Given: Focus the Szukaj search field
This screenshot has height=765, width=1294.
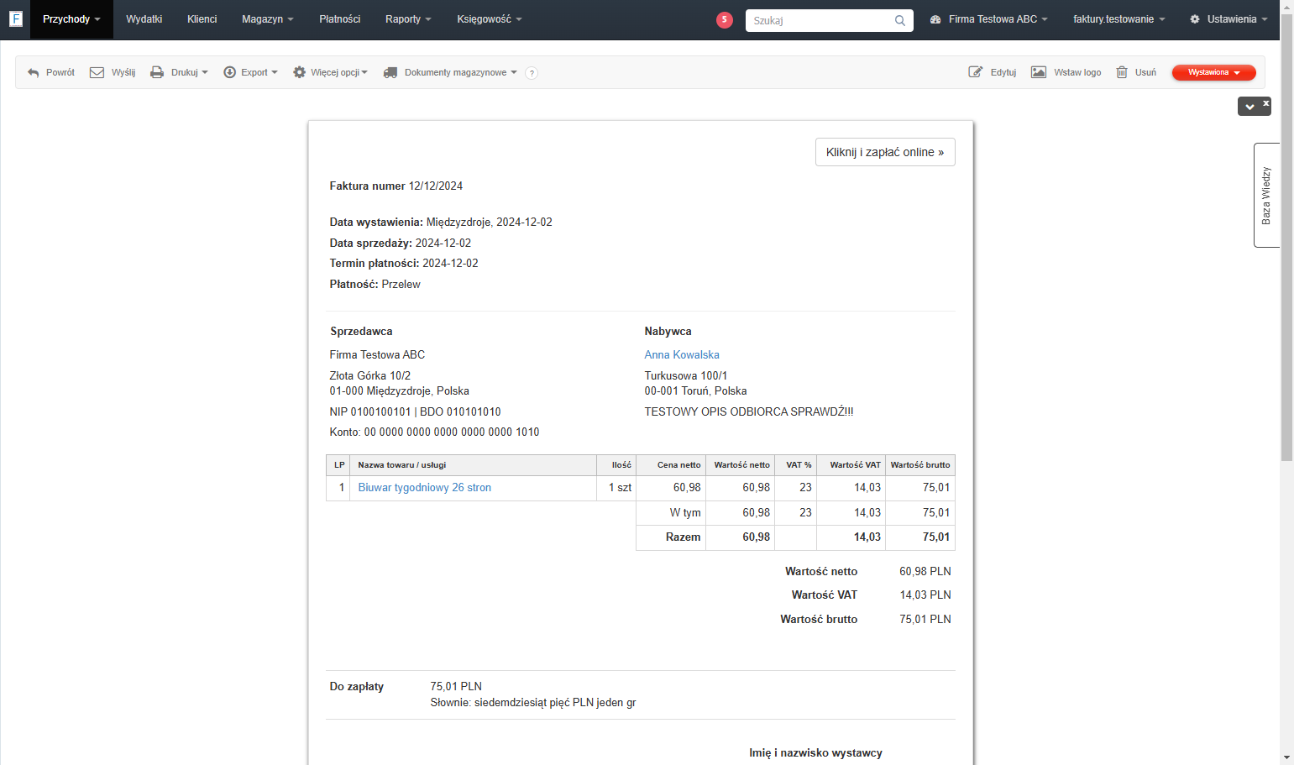Looking at the screenshot, I should [820, 20].
